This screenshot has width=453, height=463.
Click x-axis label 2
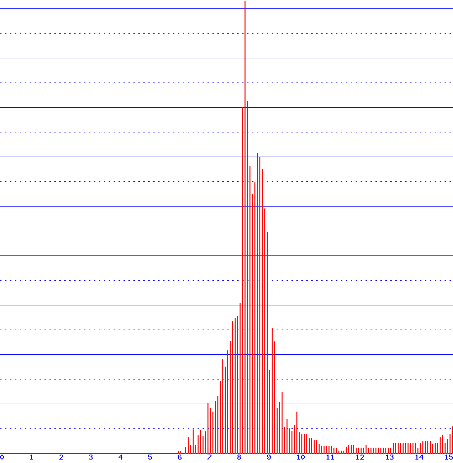[61, 458]
